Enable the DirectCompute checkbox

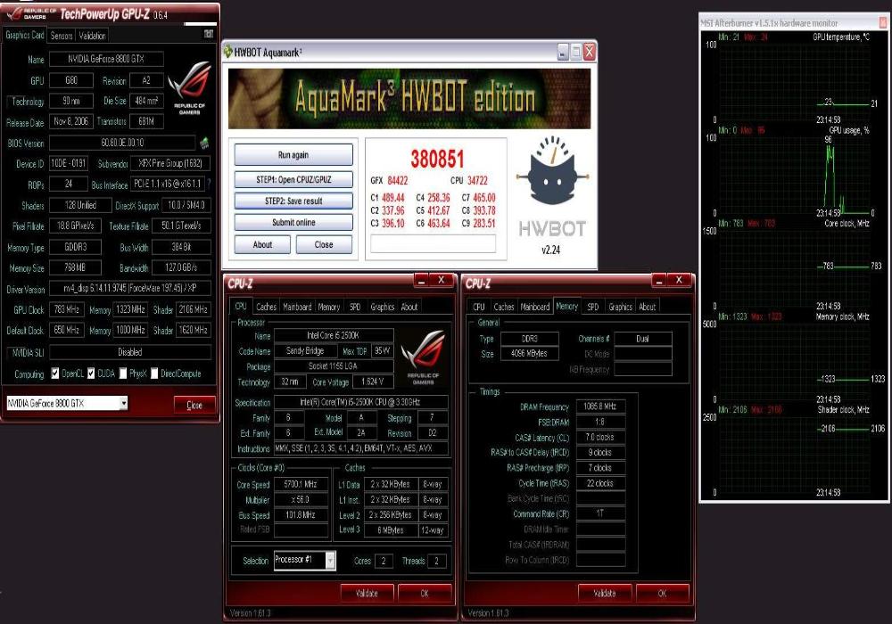pos(154,374)
